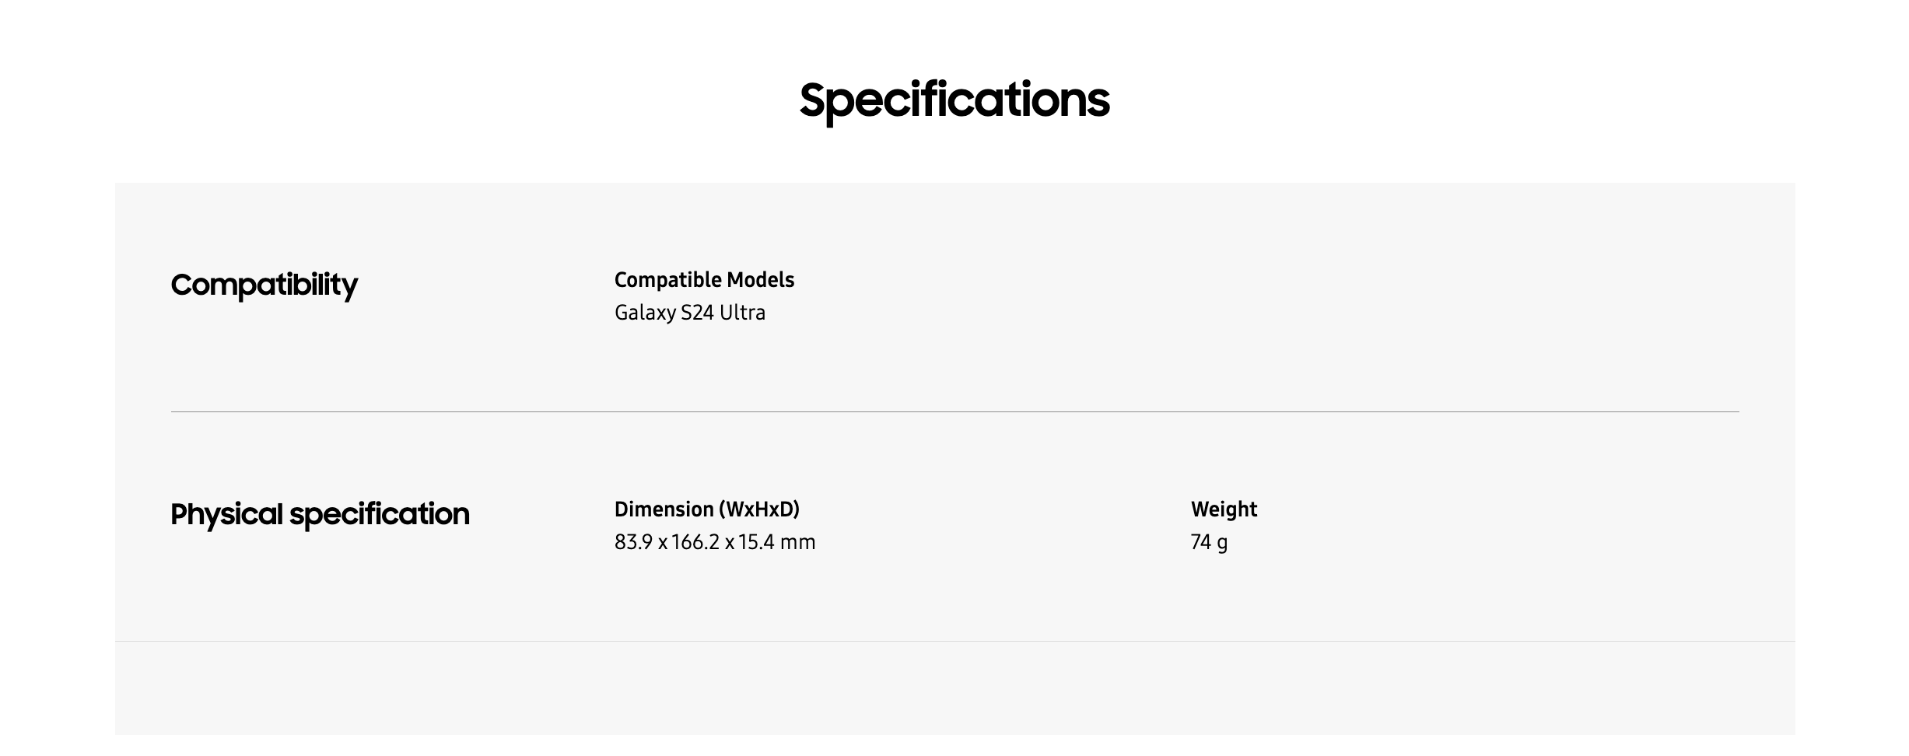Viewport: 1909px width, 756px height.
Task: Select the Galaxy S24 Ultra value
Action: (689, 313)
